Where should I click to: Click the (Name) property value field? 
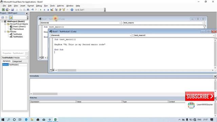(x=18, y=65)
